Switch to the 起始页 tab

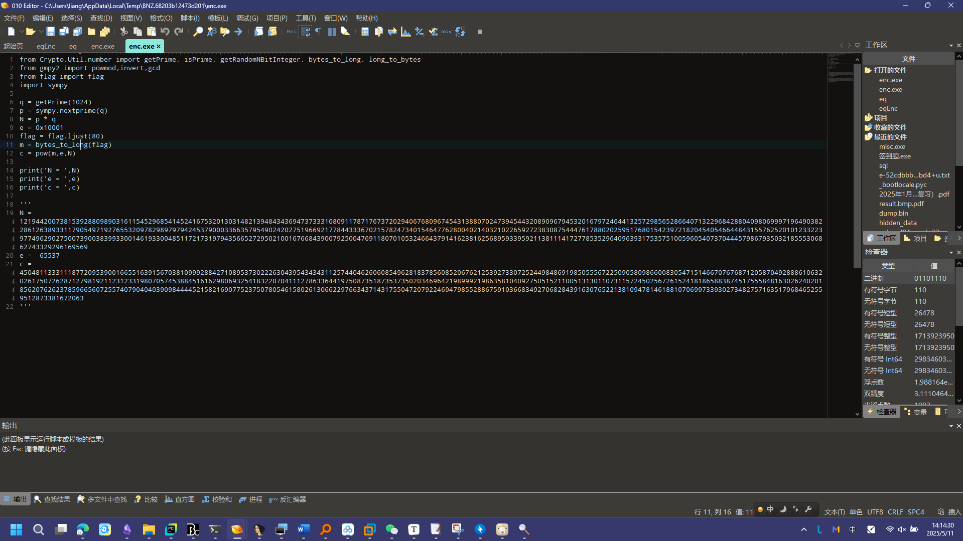13,46
